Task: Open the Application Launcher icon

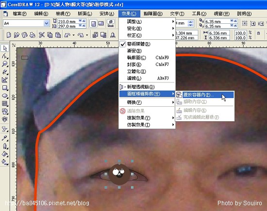Action: [x=113, y=35]
